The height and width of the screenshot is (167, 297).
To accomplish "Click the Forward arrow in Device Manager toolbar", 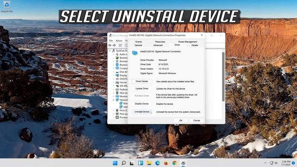I will pyautogui.click(x=114, y=45).
